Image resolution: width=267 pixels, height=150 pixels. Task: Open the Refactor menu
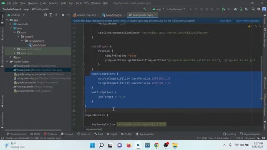tap(53, 3)
